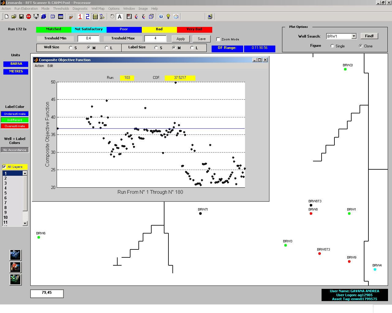Open the Well Map menu

tap(98, 9)
